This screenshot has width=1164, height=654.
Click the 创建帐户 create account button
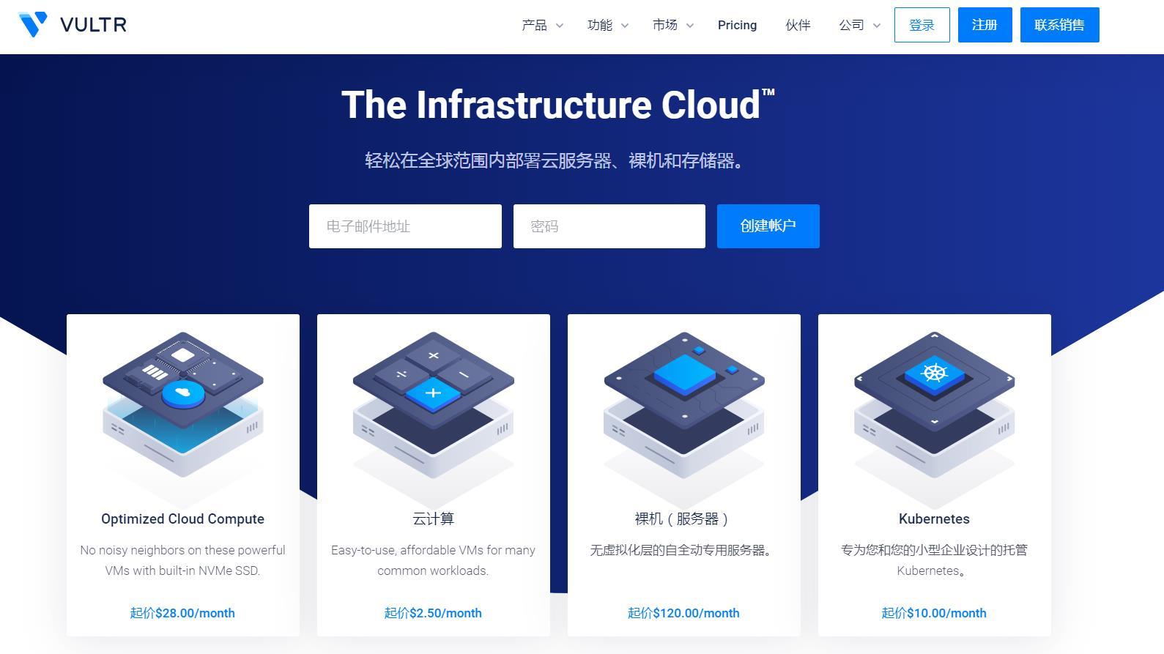coord(768,226)
